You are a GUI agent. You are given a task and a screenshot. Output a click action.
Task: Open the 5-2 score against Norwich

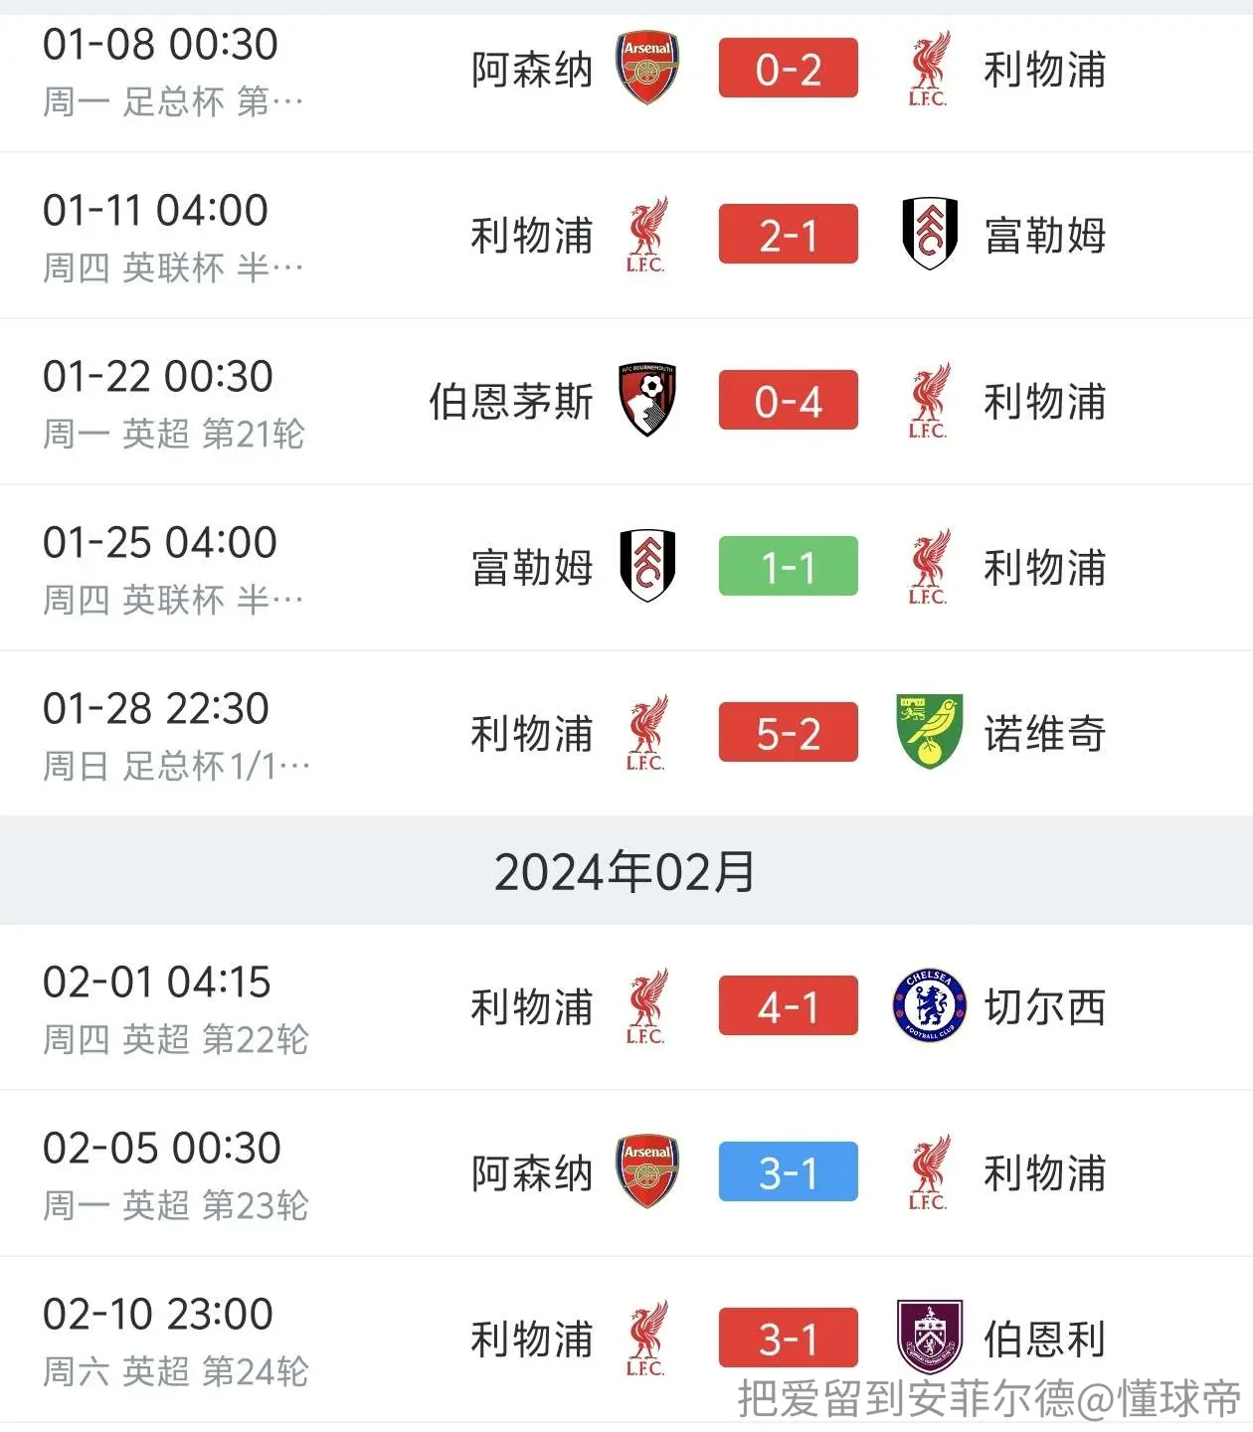789,732
